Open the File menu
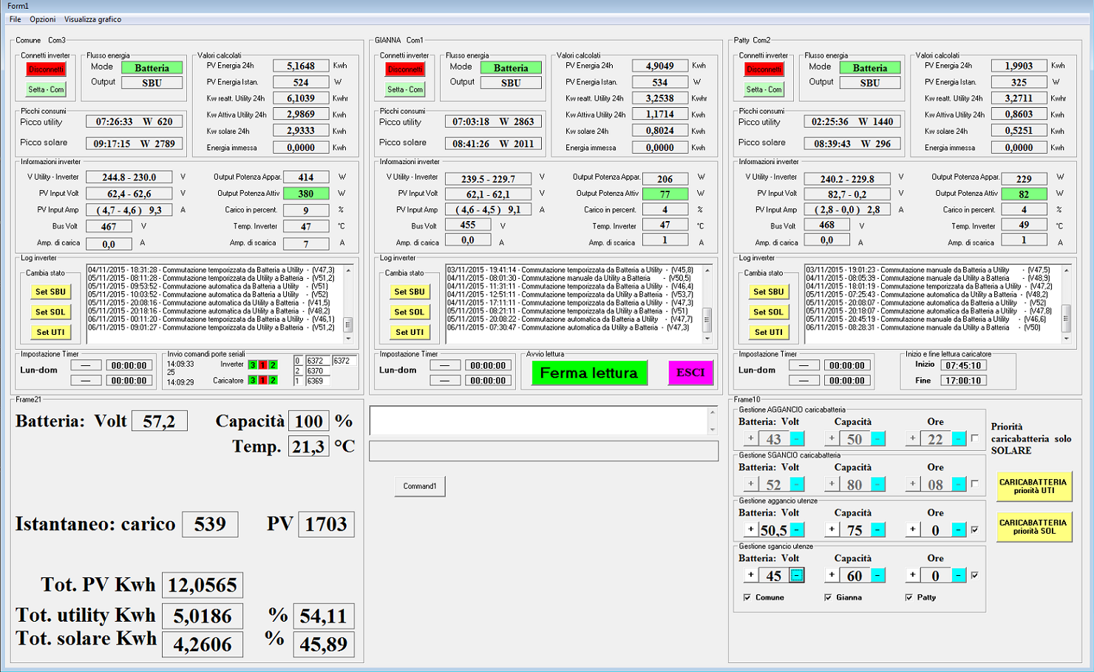 point(15,19)
